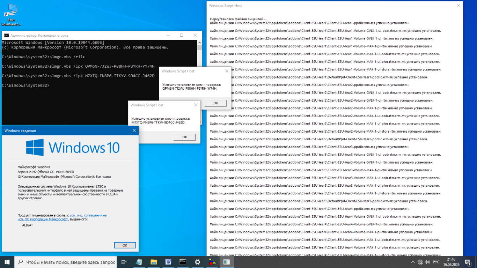Launch File Explorer from the taskbar

pyautogui.click(x=153, y=262)
